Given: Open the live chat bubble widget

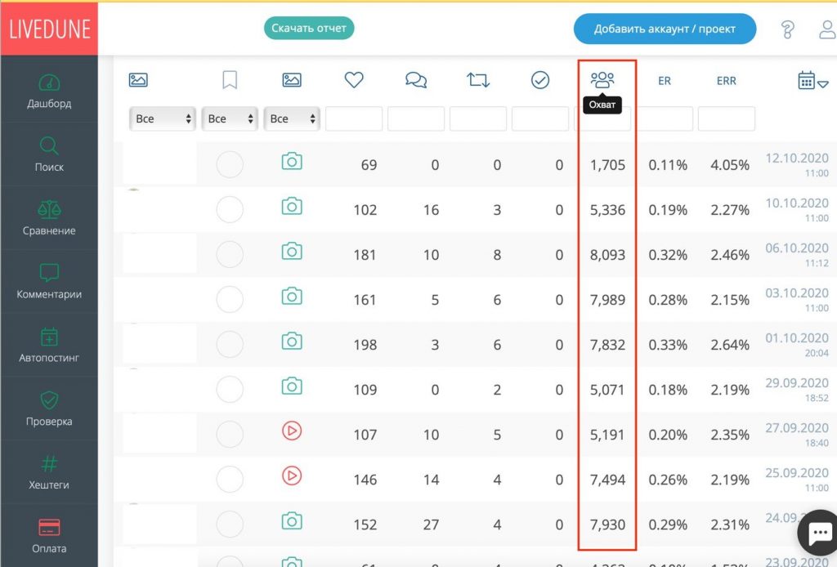Looking at the screenshot, I should [x=819, y=534].
